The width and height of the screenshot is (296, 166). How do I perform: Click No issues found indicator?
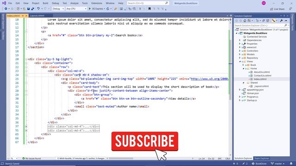(x=31, y=159)
